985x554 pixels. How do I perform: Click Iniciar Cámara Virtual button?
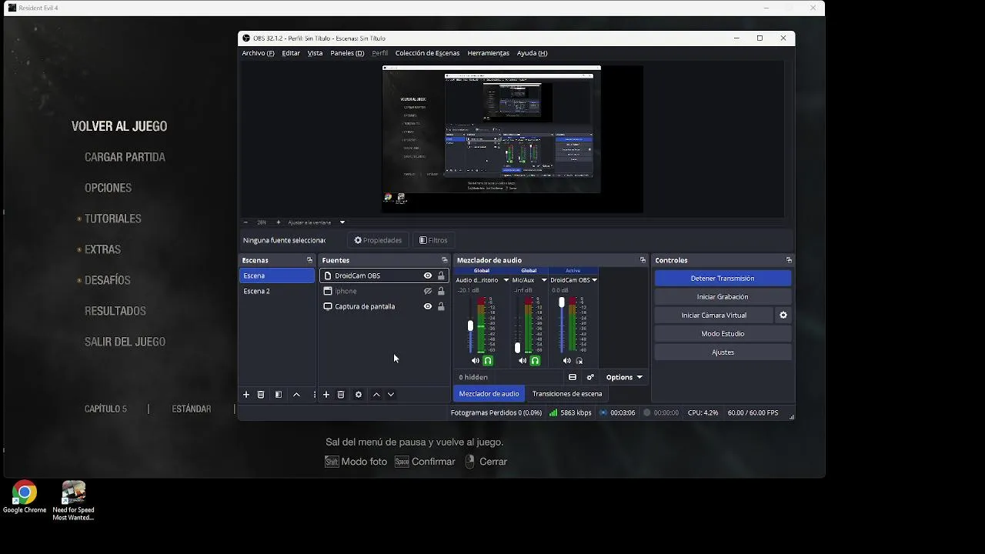tap(713, 315)
